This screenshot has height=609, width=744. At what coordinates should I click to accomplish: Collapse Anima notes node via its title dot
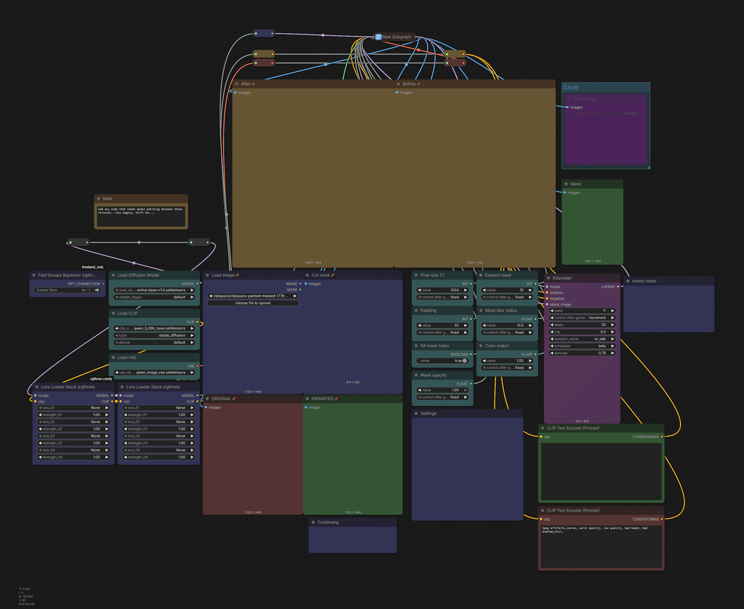point(628,281)
